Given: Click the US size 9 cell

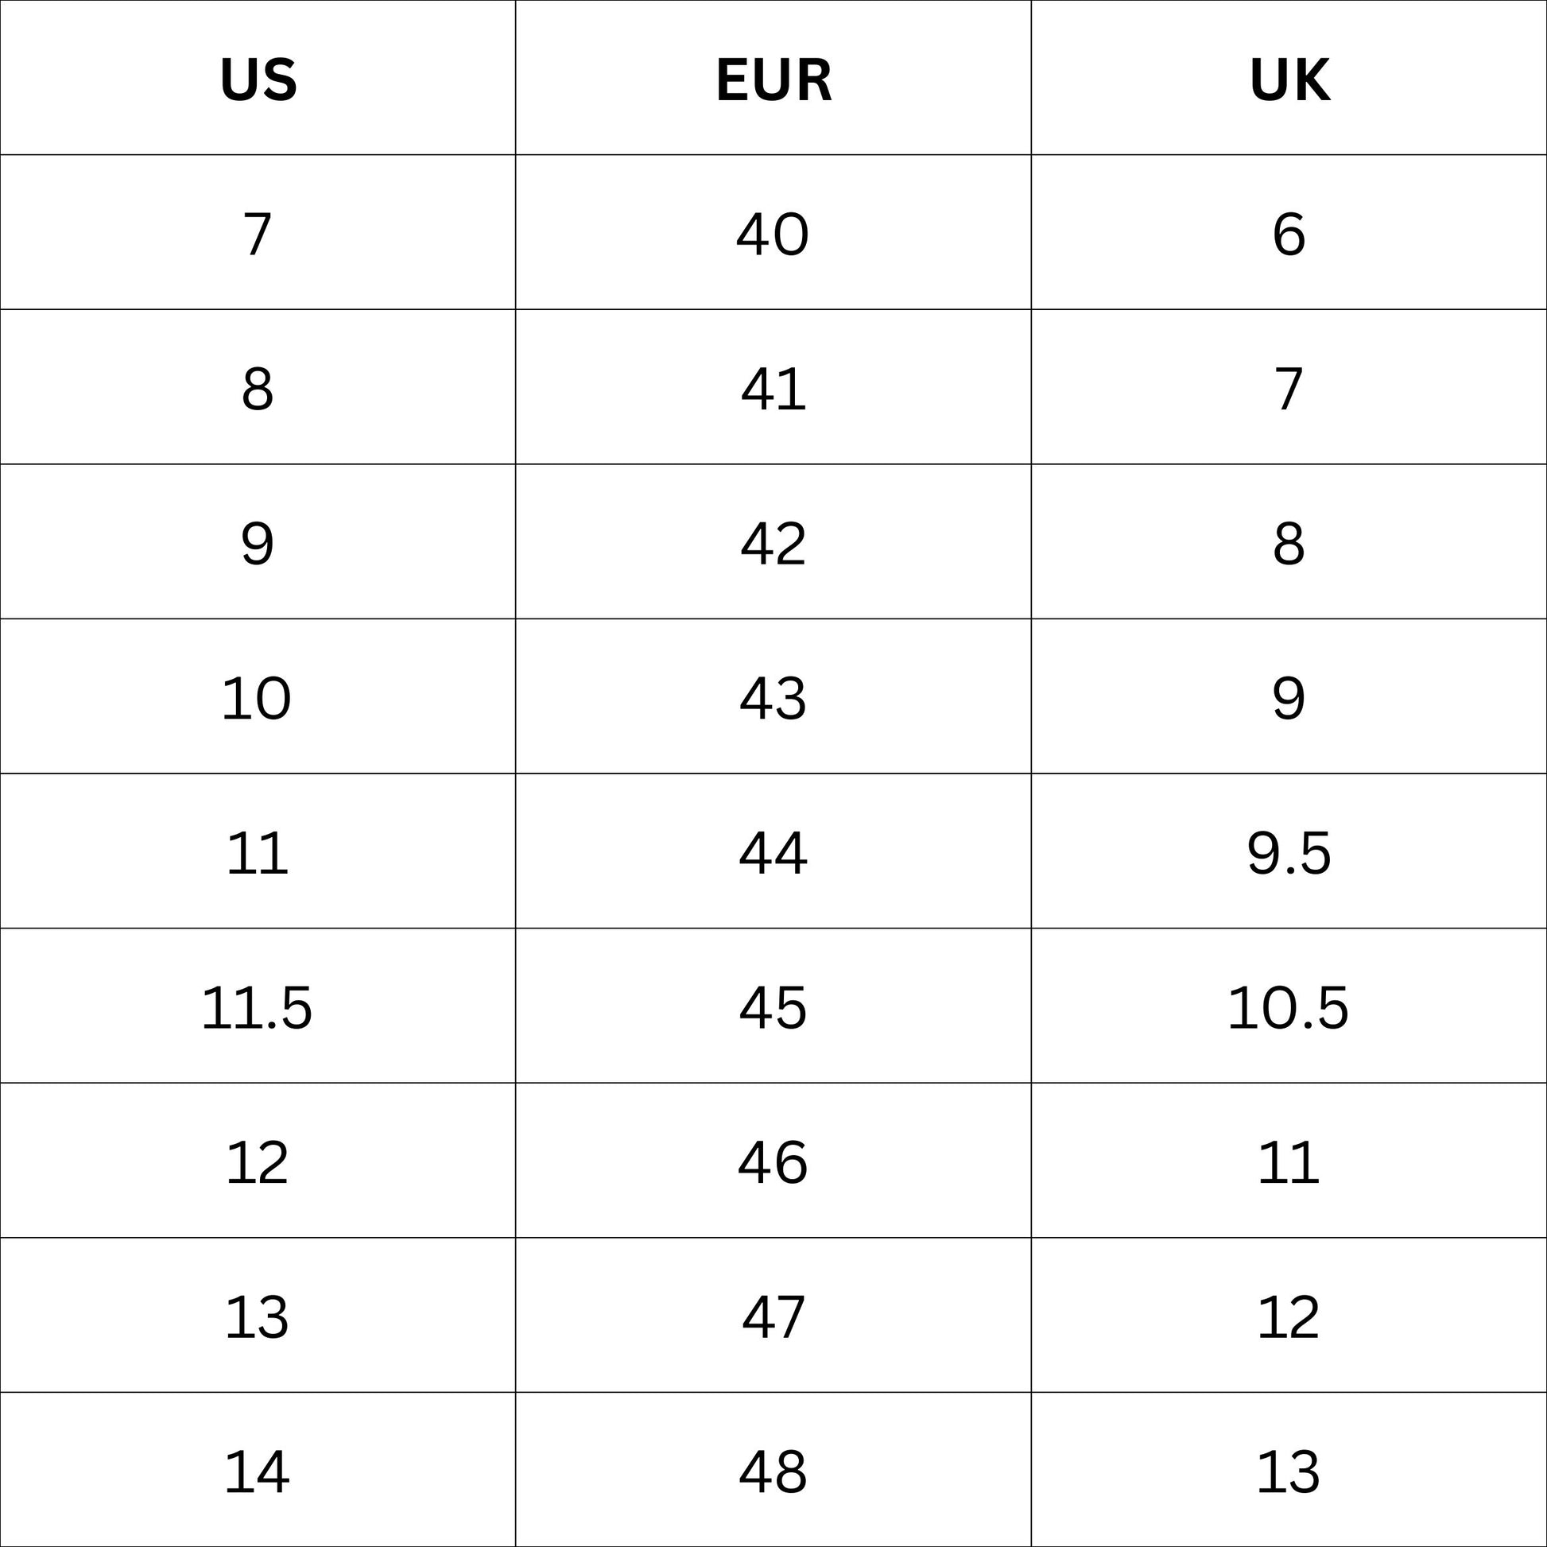Looking at the screenshot, I should pyautogui.click(x=258, y=544).
